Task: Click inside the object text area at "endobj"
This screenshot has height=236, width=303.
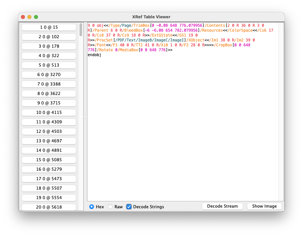Action: (x=94, y=55)
